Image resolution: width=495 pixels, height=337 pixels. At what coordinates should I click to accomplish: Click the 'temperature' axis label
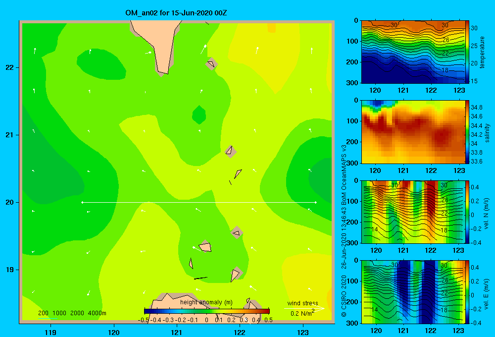(x=482, y=52)
